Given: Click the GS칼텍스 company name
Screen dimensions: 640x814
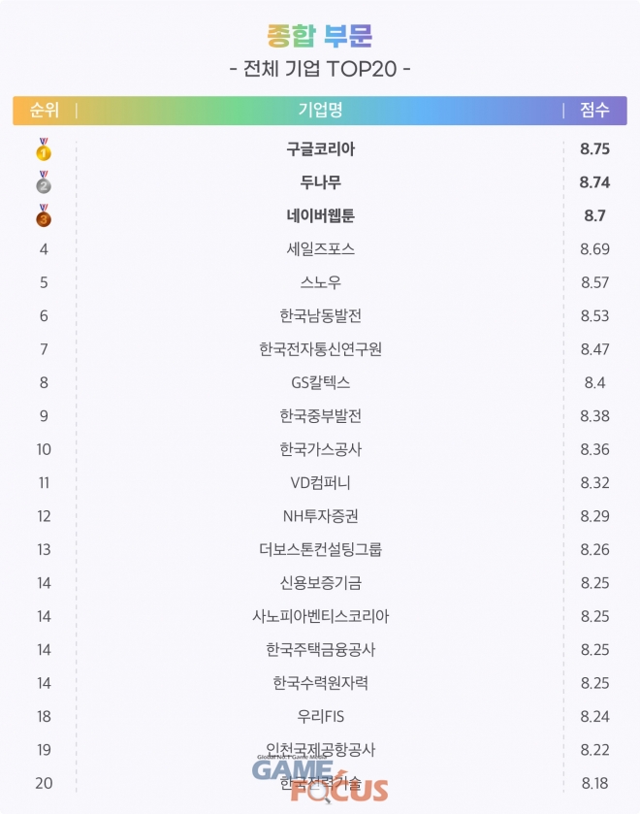Looking at the screenshot, I should 321,382.
